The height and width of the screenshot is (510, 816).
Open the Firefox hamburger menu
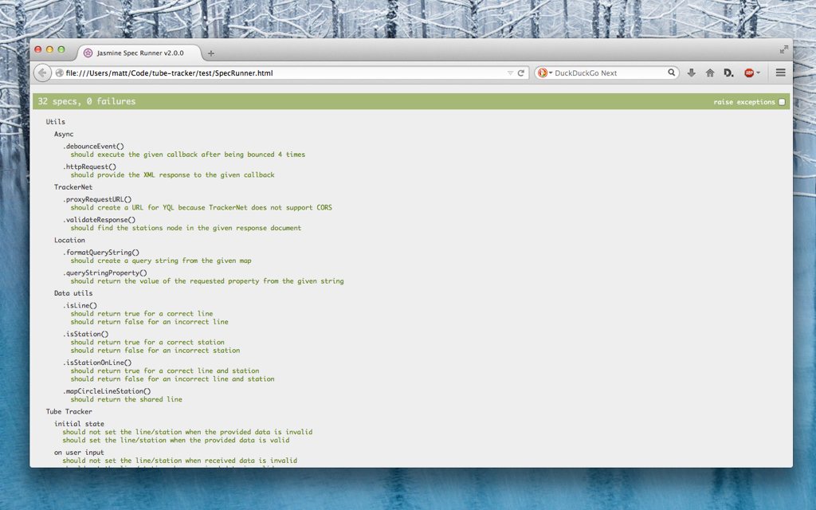pos(780,73)
